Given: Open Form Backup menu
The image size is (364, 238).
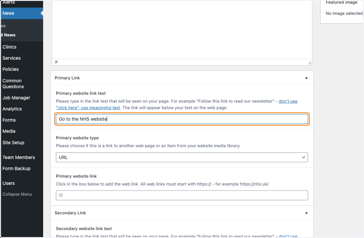Looking at the screenshot, I should 16,168.
